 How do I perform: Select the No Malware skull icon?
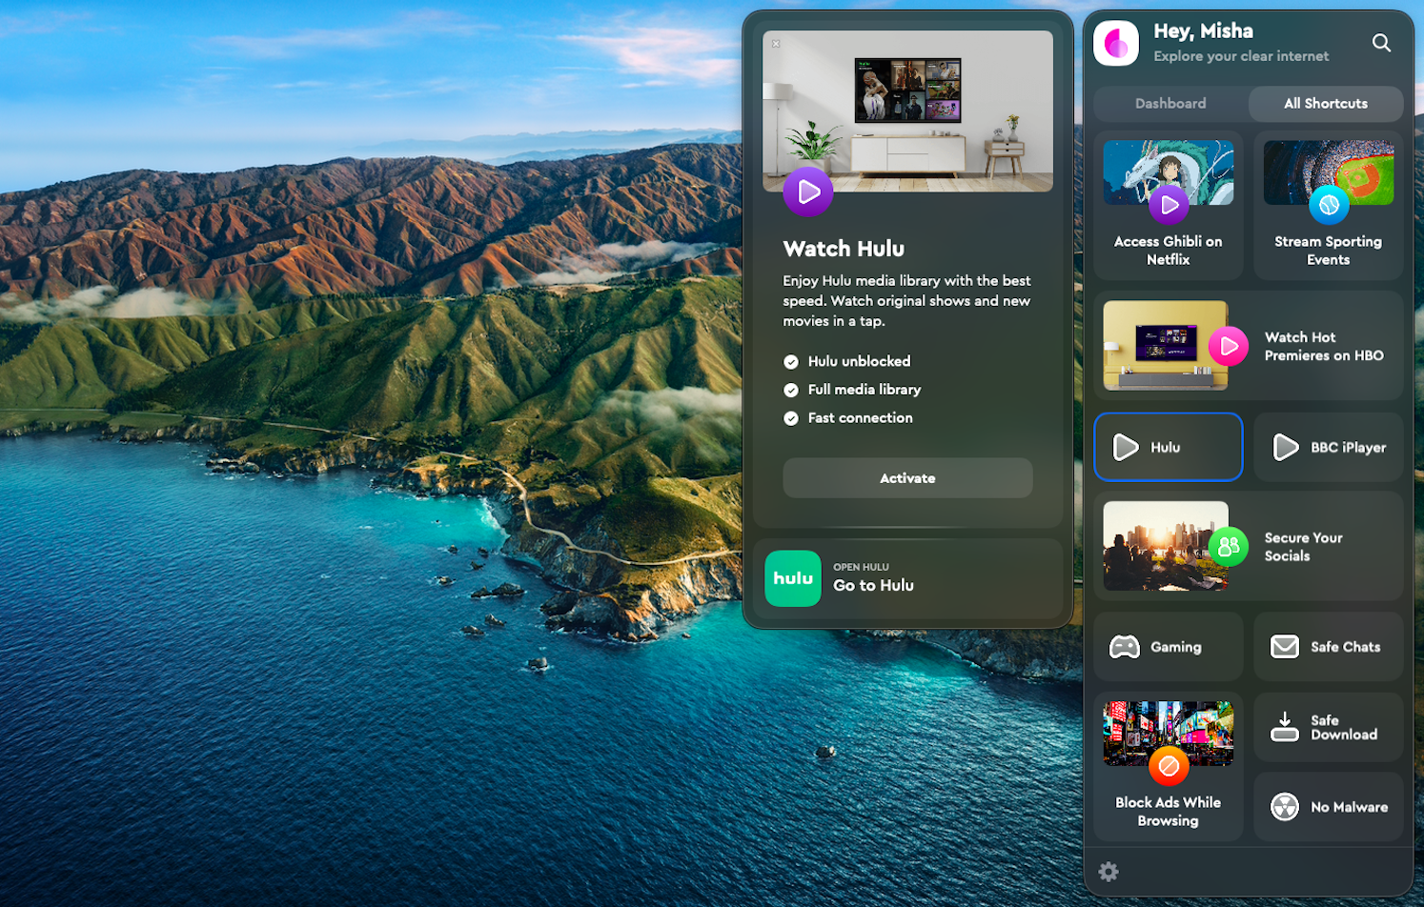1284,806
